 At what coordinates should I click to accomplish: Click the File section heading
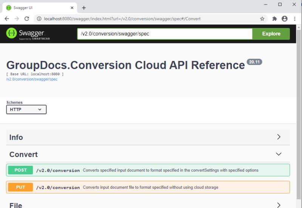click(x=15, y=205)
